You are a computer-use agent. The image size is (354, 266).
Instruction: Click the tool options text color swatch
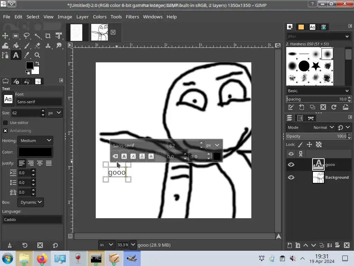click(x=35, y=152)
